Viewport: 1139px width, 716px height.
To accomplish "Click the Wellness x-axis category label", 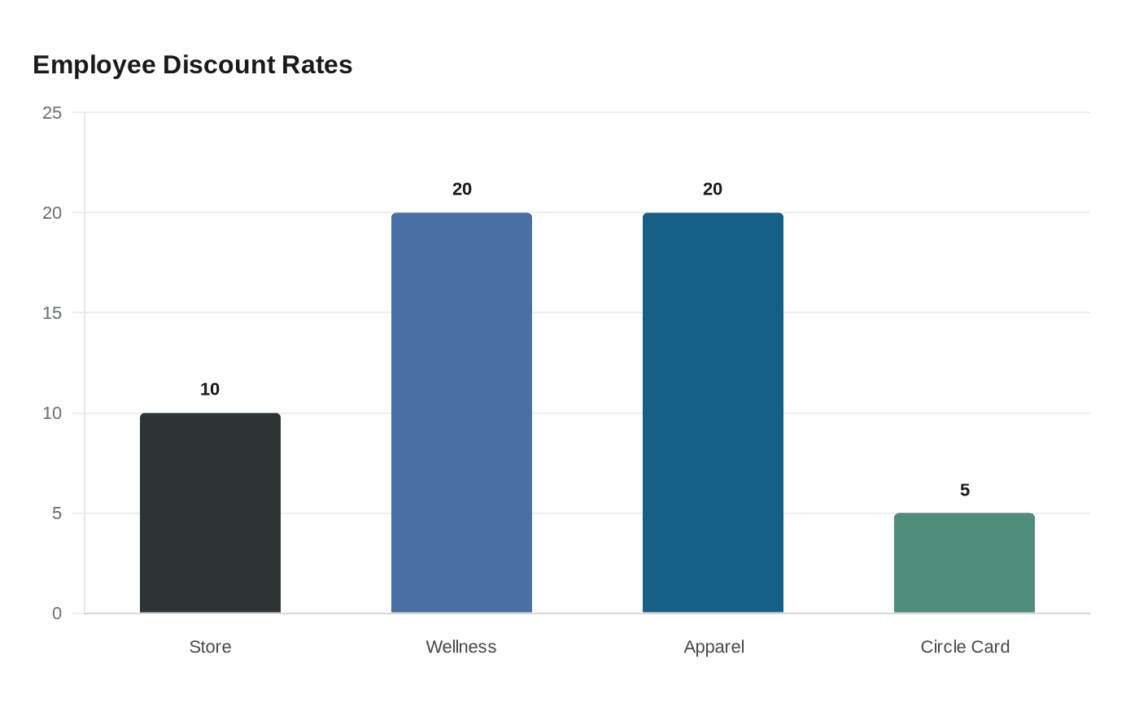I will click(x=461, y=647).
